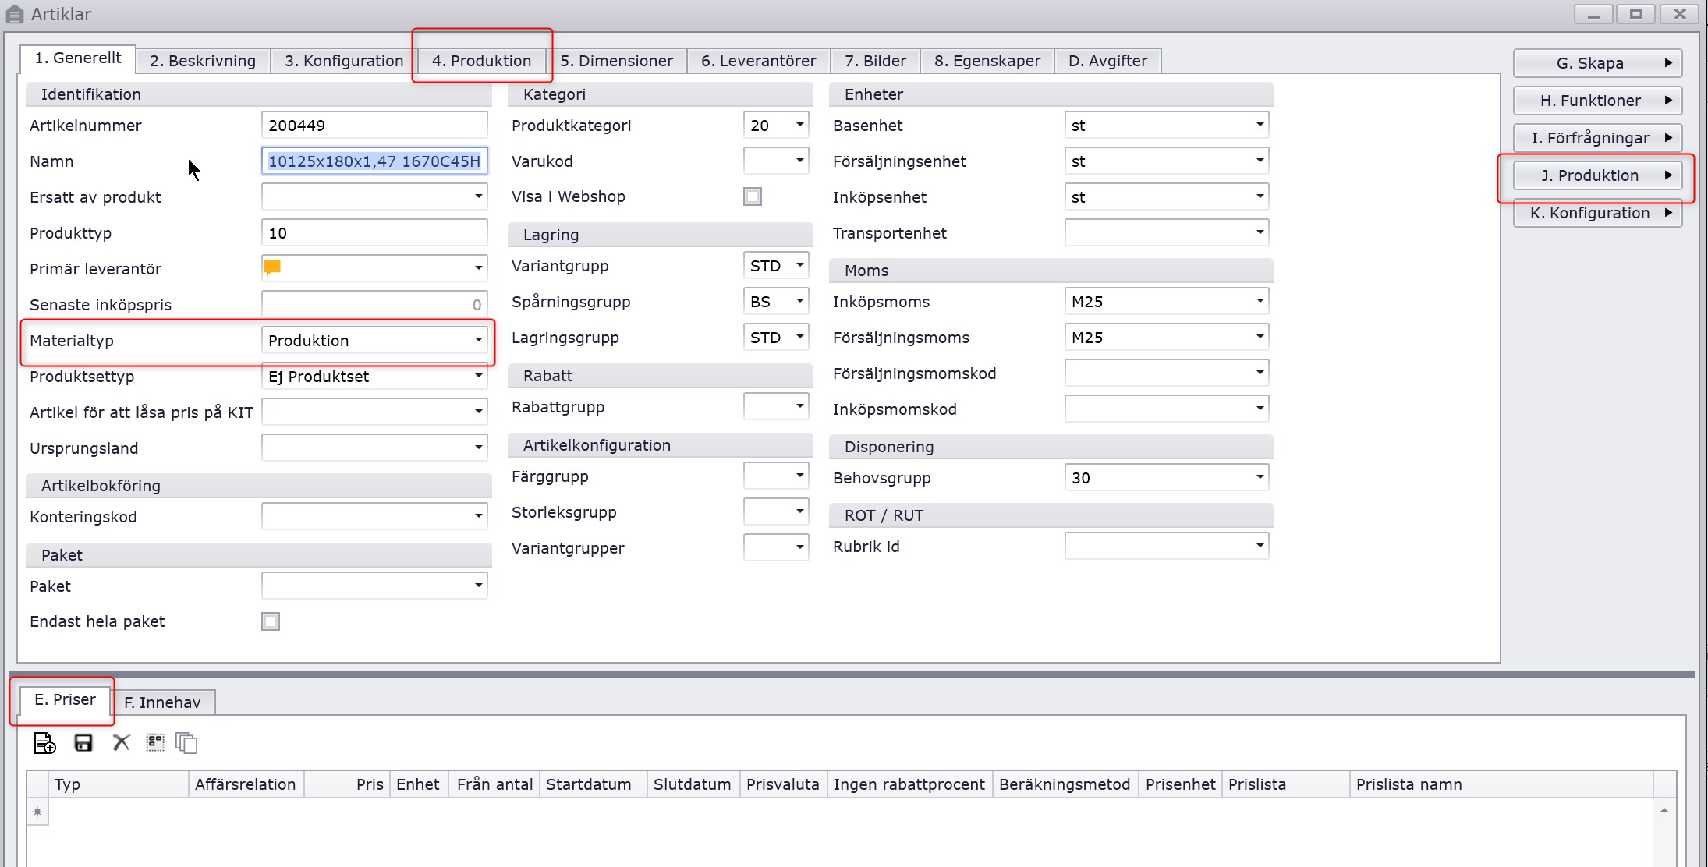Click the select-all dotted grid icon
Screen dimensions: 1708x867
(x=155, y=743)
